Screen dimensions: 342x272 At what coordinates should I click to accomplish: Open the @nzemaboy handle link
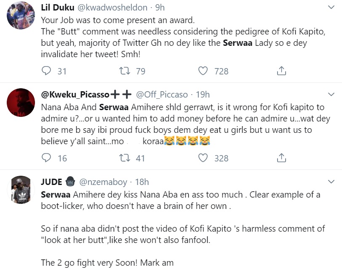pos(104,182)
